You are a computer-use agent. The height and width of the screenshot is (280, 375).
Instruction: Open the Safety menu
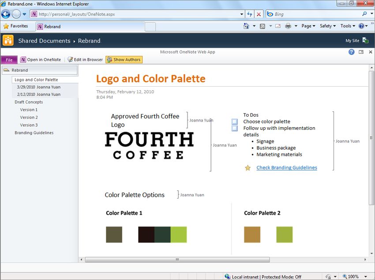tap(328, 26)
